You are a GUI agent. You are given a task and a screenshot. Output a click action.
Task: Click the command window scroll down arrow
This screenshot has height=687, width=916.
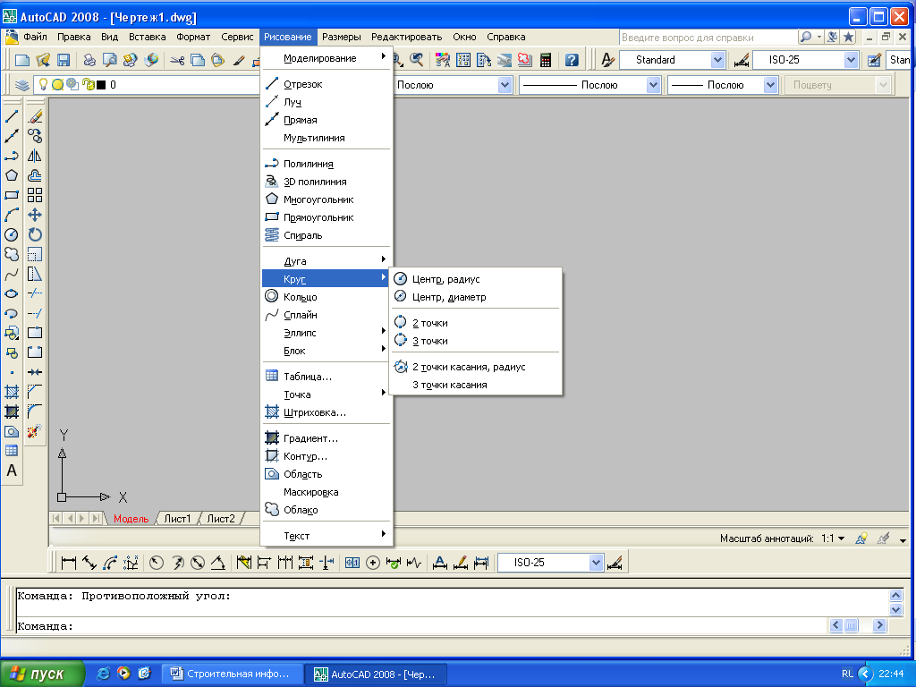895,610
